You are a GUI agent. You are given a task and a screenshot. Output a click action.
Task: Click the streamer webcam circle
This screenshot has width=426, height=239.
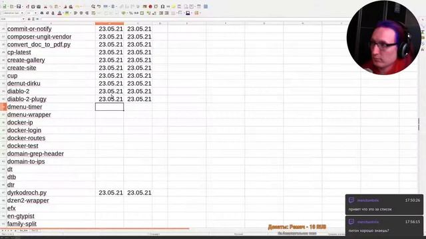pyautogui.click(x=384, y=38)
